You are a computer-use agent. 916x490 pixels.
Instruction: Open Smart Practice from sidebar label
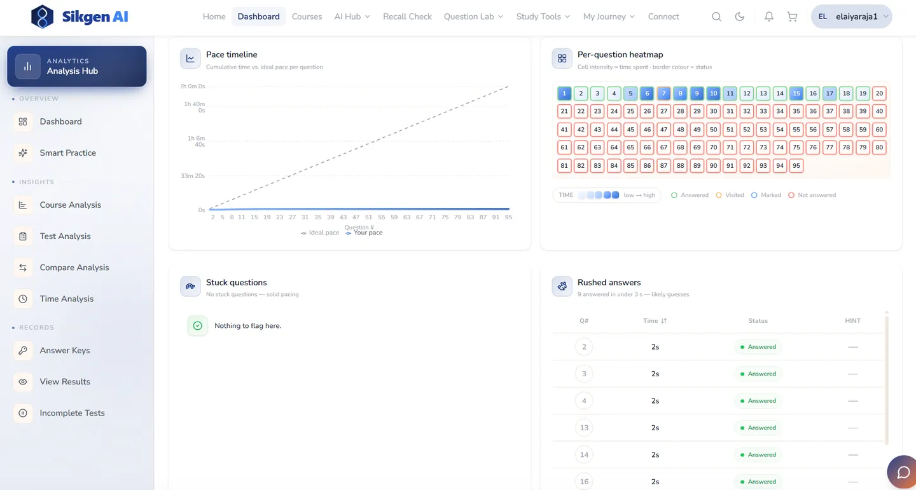click(x=68, y=153)
